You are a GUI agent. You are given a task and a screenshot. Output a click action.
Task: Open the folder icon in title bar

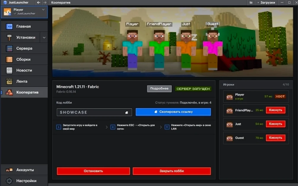click(251, 2)
